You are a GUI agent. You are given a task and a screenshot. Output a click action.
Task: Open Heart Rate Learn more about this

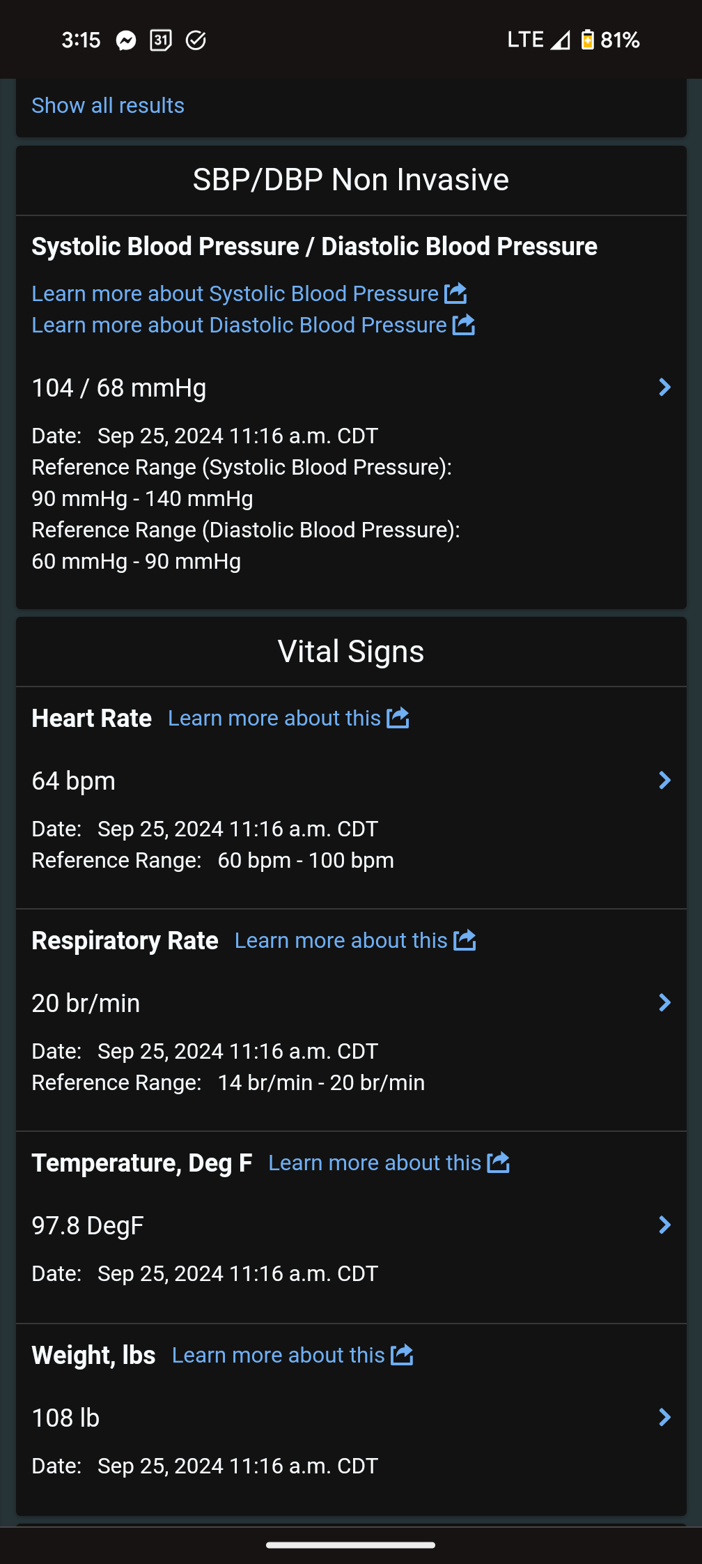click(274, 718)
